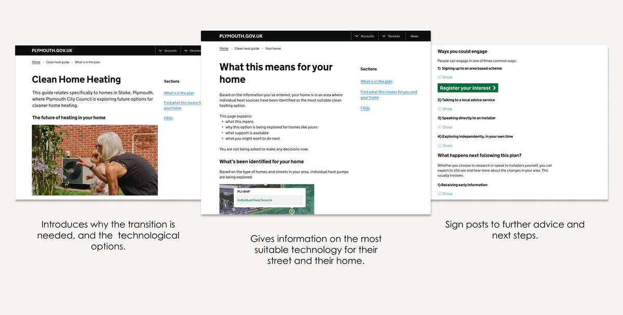Open 'What is in the plan' link on the left page
This screenshot has width=623, height=315.
(179, 93)
